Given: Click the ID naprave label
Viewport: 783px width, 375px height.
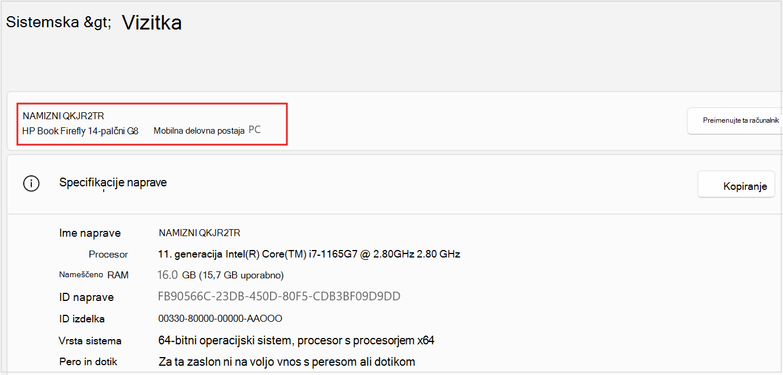Looking at the screenshot, I should pos(86,297).
